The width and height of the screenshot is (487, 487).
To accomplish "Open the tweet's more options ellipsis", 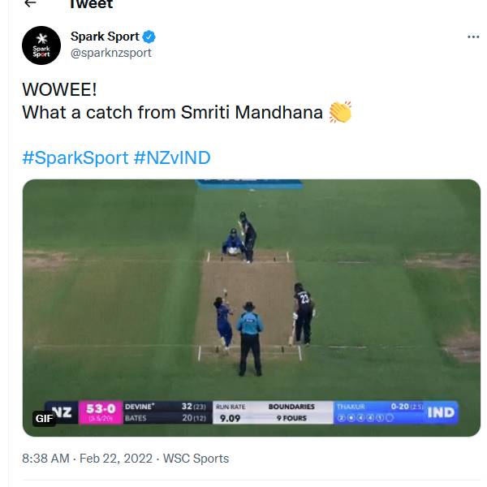I will [x=473, y=37].
